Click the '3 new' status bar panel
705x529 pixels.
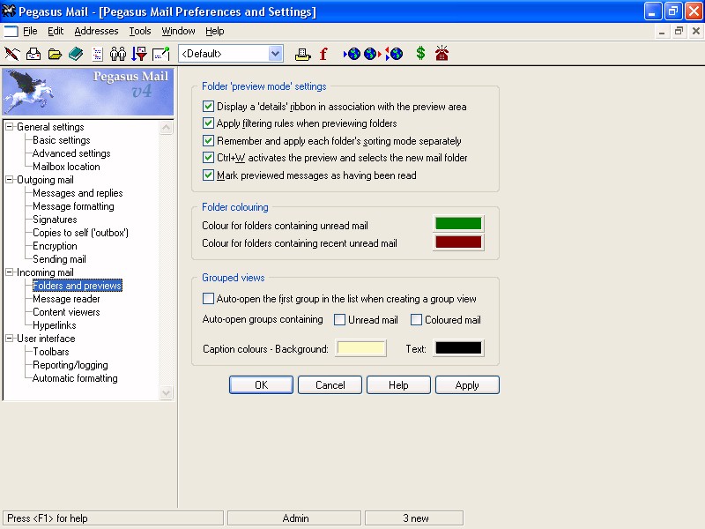(x=414, y=518)
